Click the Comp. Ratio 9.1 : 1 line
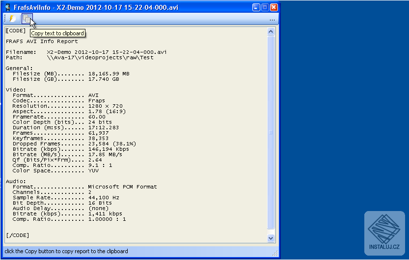Viewport: 409px width, 260px height. 62,165
